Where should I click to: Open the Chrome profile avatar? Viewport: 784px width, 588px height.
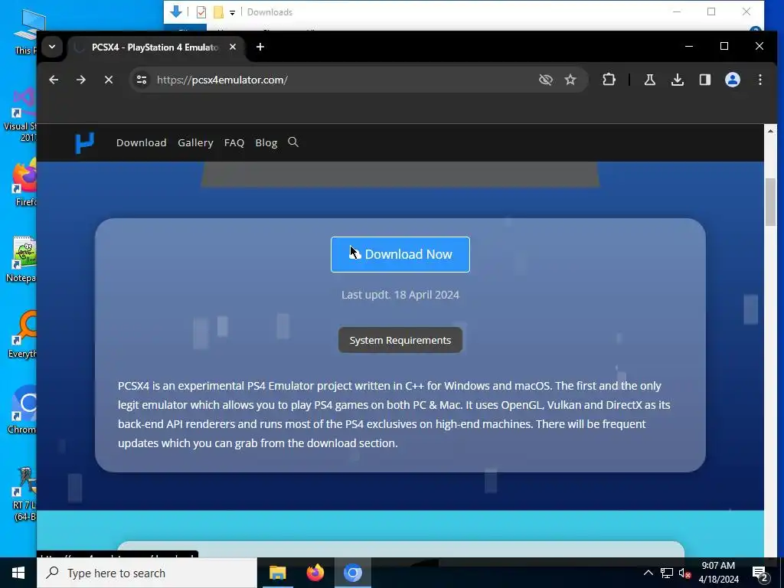pyautogui.click(x=733, y=80)
